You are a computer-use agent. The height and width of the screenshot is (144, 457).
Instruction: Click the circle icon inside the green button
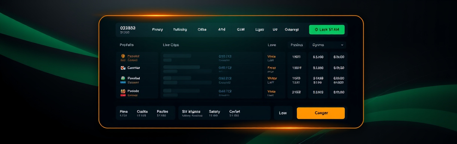coord(316,29)
